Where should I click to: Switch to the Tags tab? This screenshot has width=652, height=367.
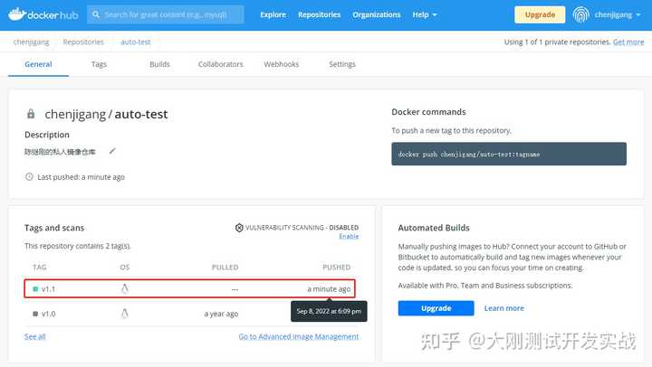99,64
